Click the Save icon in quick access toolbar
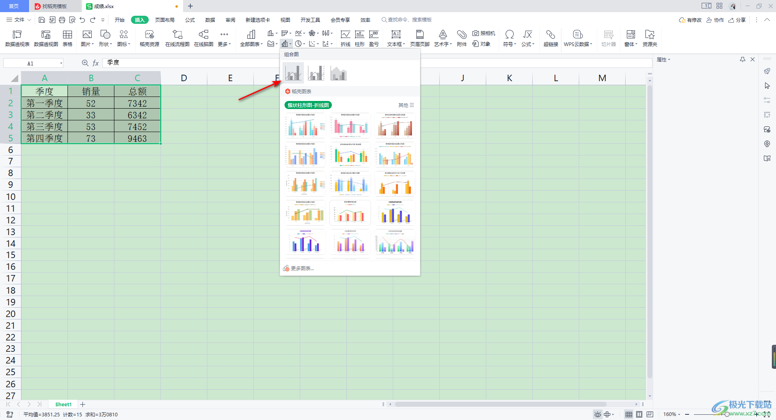This screenshot has width=776, height=420. coord(42,20)
